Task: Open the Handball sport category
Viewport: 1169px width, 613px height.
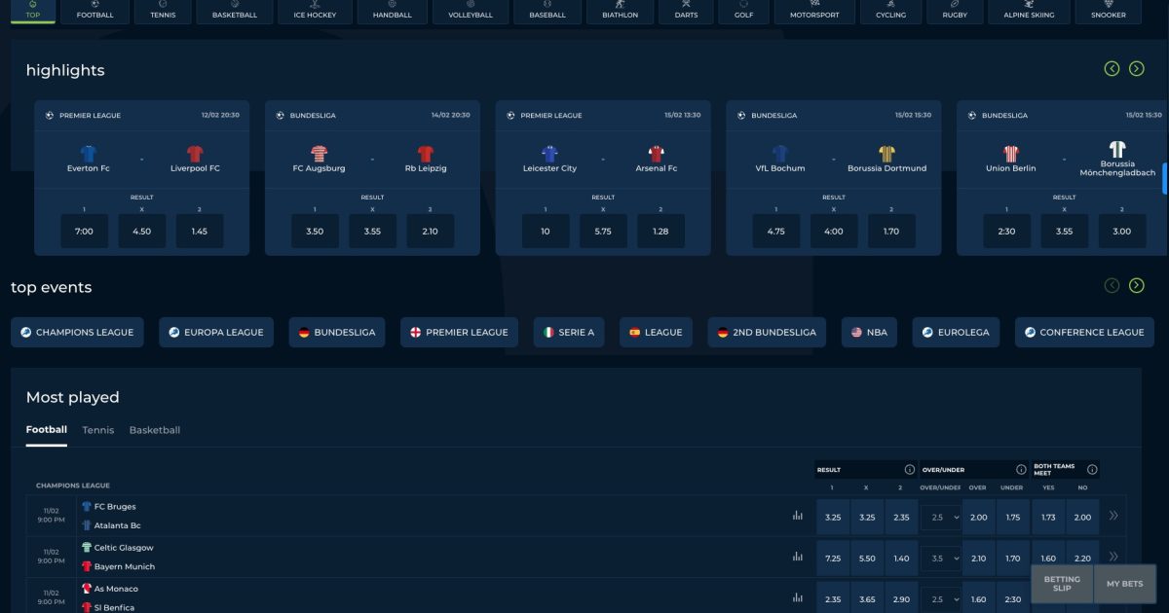Action: coord(393,12)
